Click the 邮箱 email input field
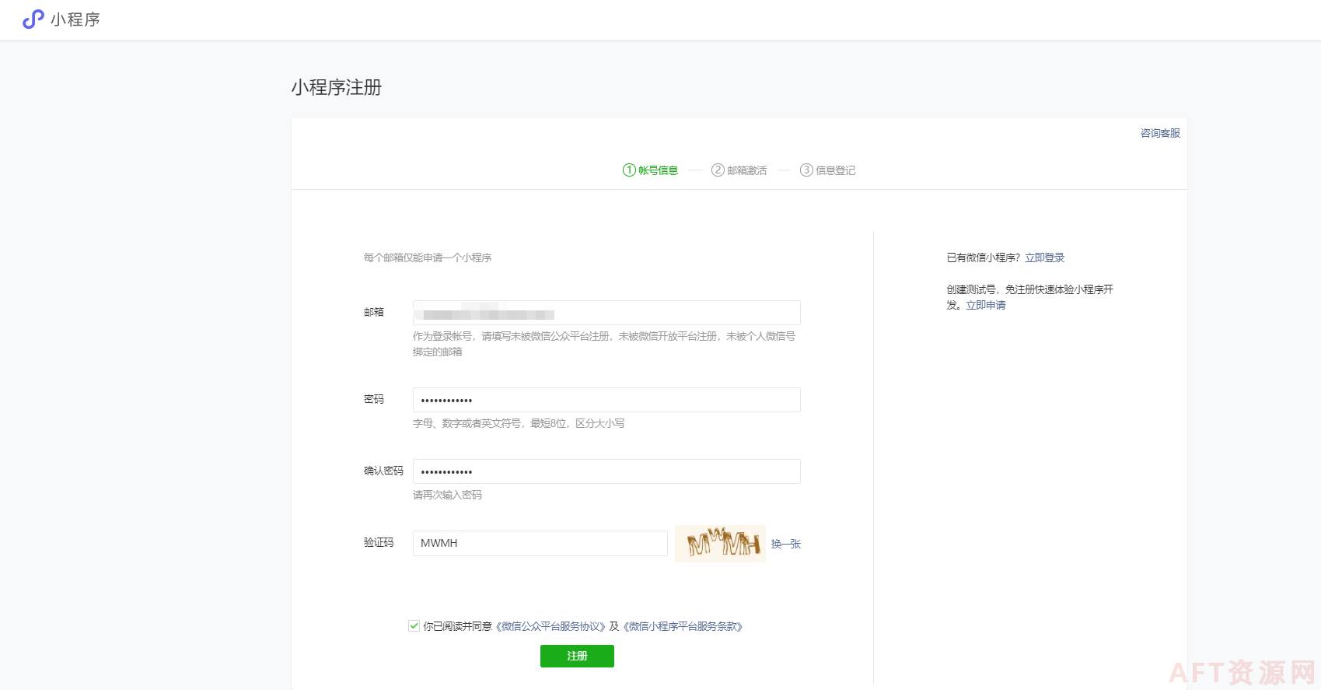Image resolution: width=1321 pixels, height=690 pixels. point(606,313)
